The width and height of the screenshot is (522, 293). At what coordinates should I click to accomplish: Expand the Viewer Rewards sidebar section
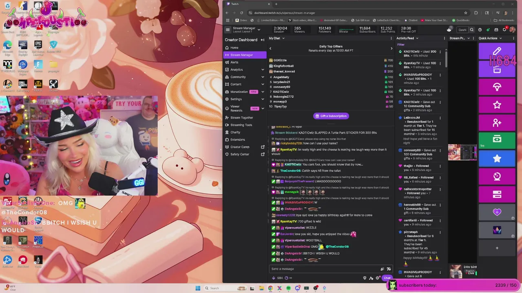pyautogui.click(x=263, y=108)
